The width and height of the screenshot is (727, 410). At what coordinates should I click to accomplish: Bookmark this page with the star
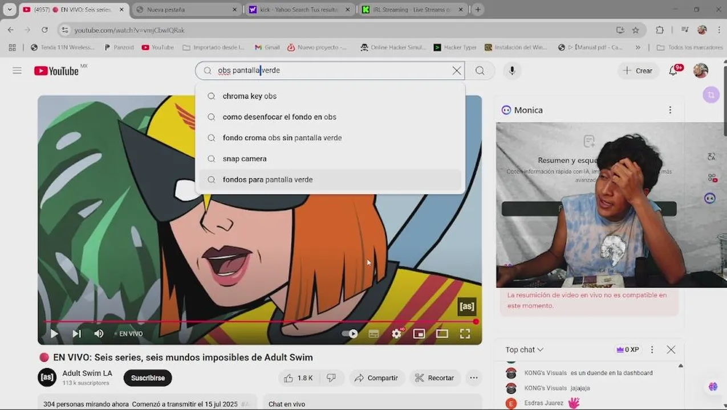[636, 30]
